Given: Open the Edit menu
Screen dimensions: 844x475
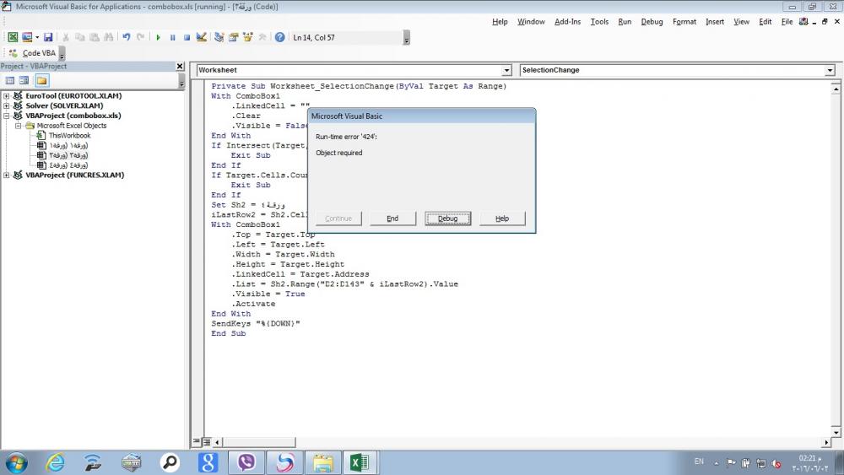Looking at the screenshot, I should 765,22.
